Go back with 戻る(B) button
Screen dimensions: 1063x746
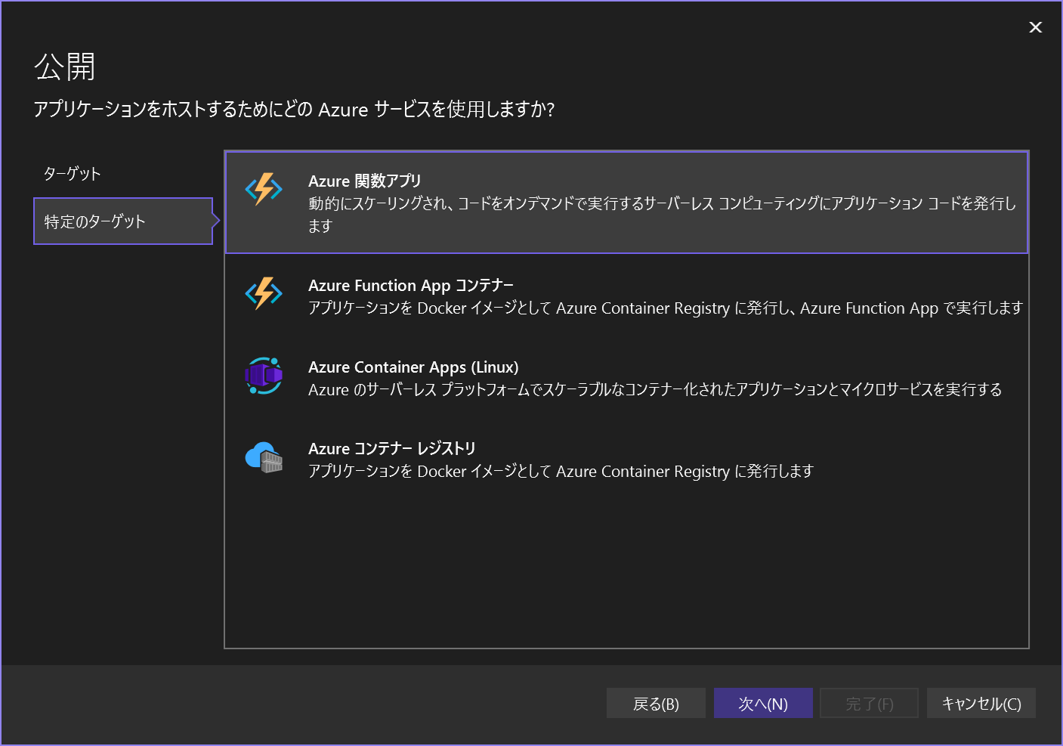[656, 703]
